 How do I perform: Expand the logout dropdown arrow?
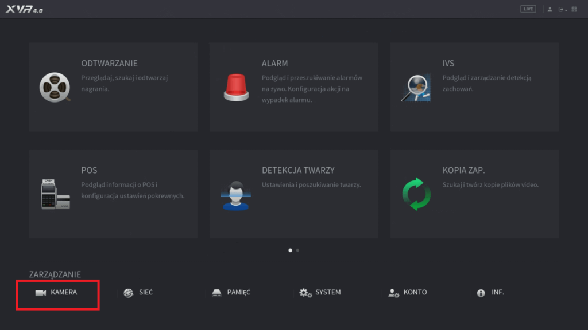[566, 10]
